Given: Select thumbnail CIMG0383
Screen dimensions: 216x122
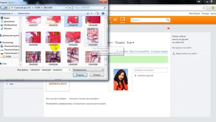Looking at the screenshot, I should [x=73, y=37].
